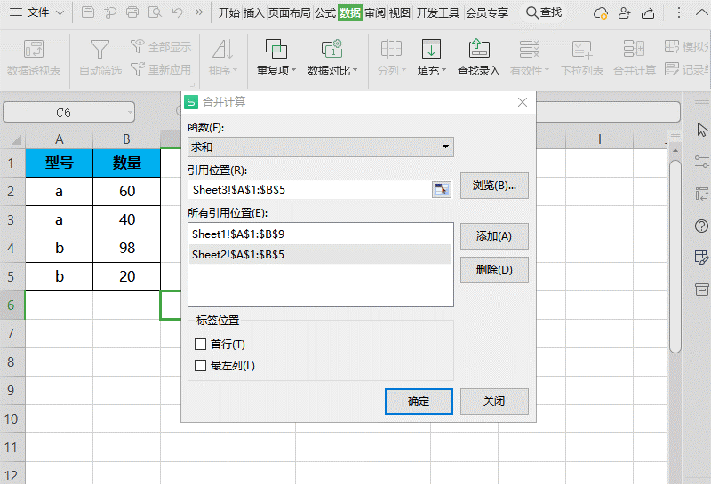Select column B header
Viewport: 711px width, 484px height.
126,139
